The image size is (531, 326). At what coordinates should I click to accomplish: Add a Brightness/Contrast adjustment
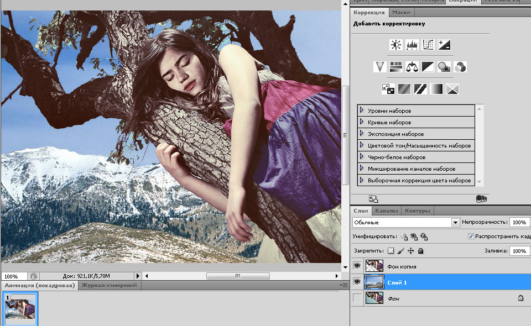click(396, 45)
